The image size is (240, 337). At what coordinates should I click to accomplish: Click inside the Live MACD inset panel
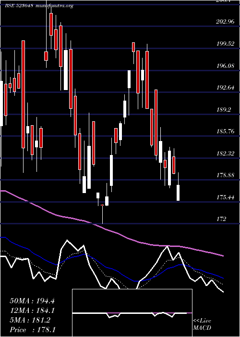132,313
